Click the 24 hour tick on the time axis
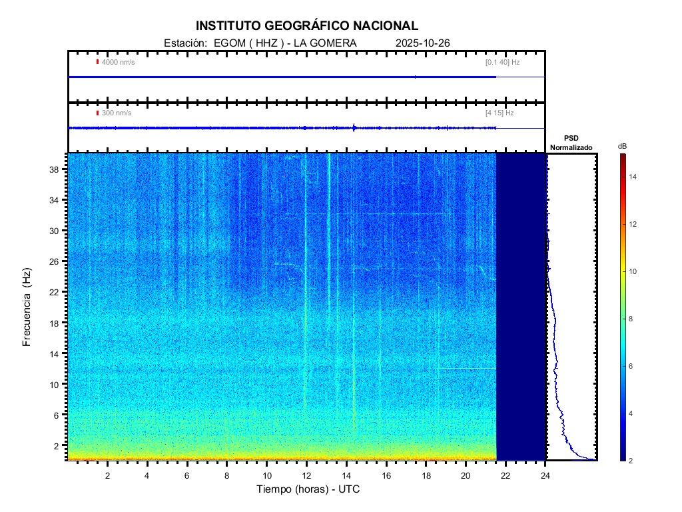 pyautogui.click(x=545, y=475)
